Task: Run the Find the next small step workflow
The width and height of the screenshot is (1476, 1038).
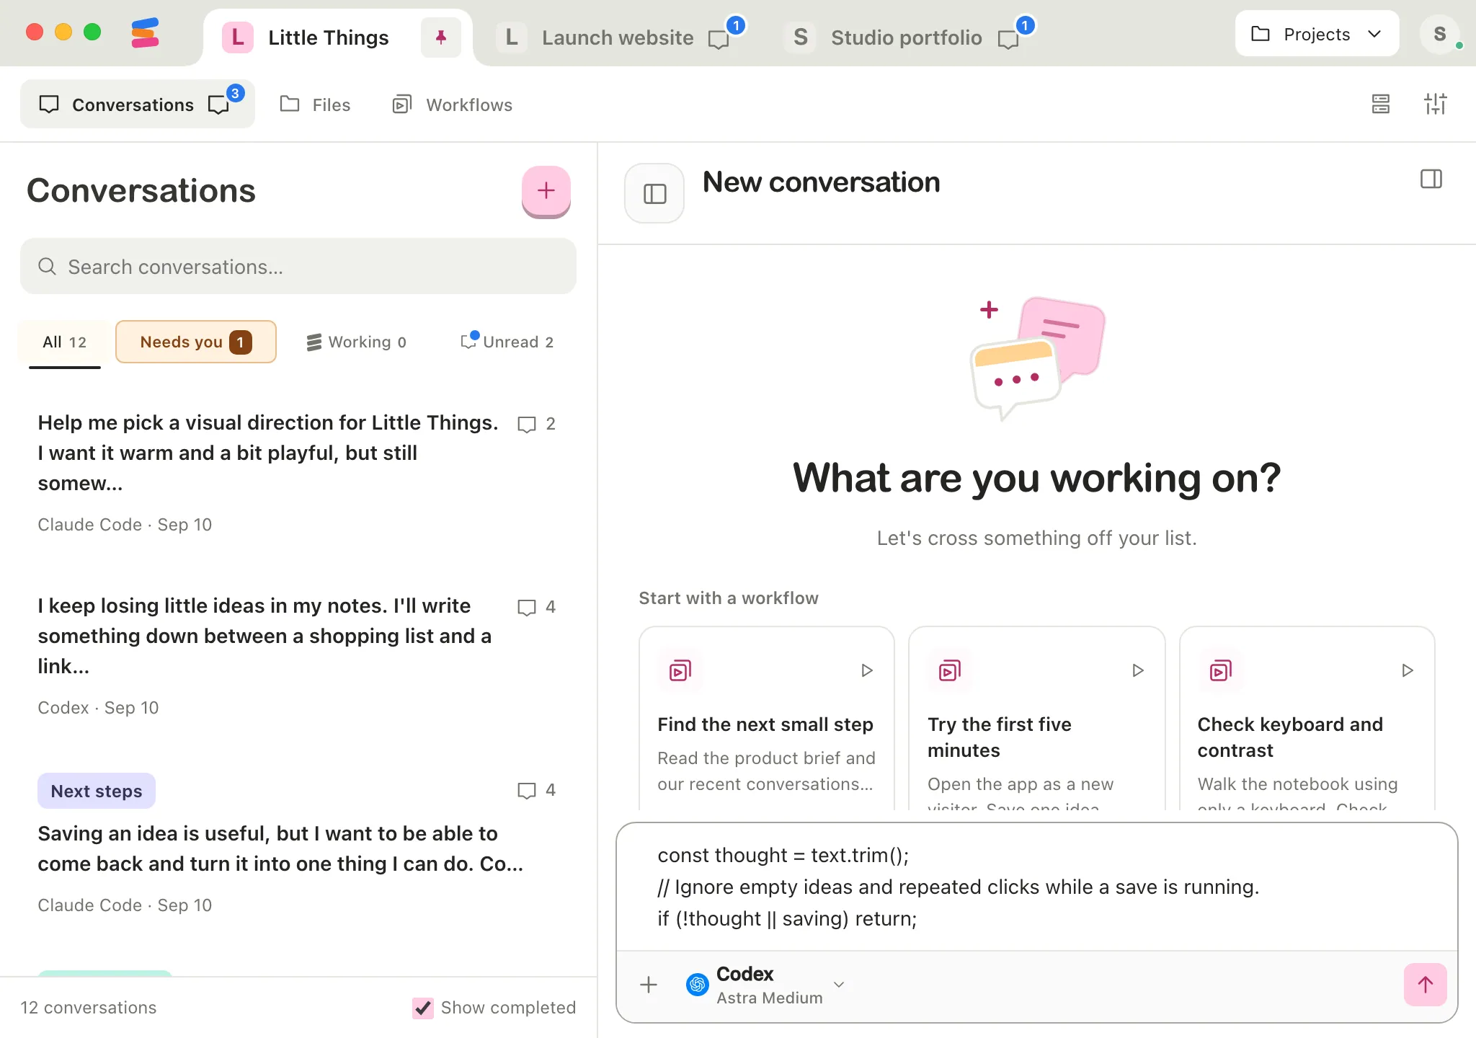Action: (867, 670)
